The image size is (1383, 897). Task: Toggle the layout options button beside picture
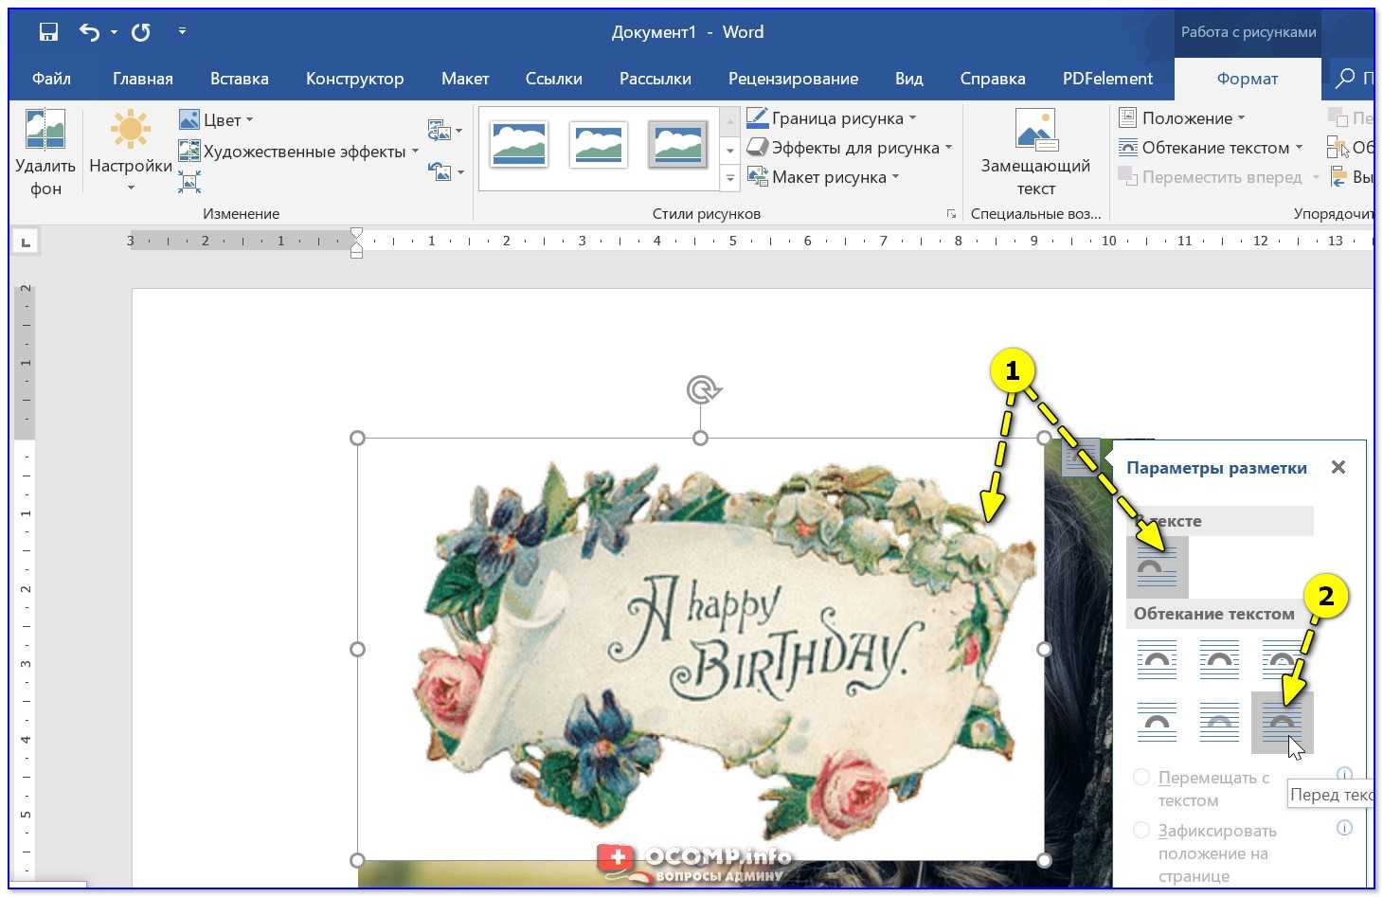(x=1081, y=457)
